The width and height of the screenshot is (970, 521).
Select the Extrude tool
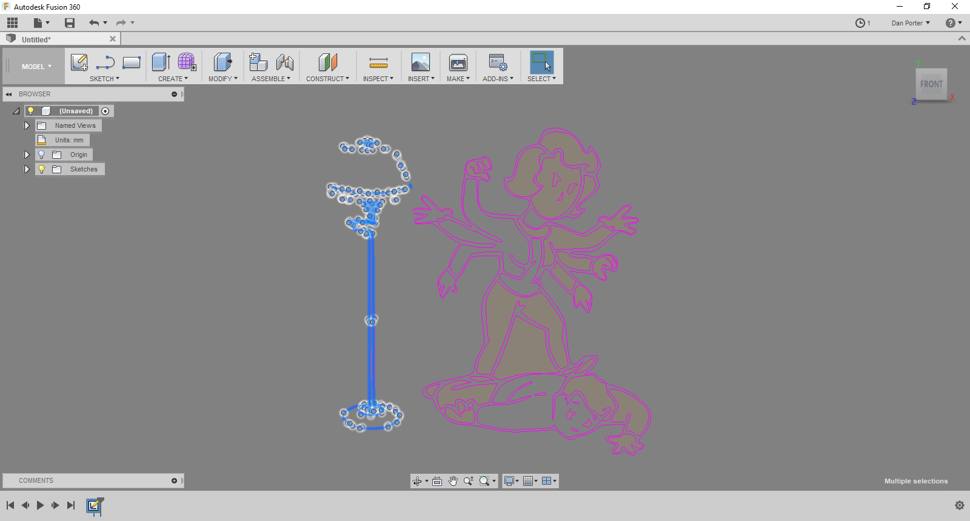161,62
